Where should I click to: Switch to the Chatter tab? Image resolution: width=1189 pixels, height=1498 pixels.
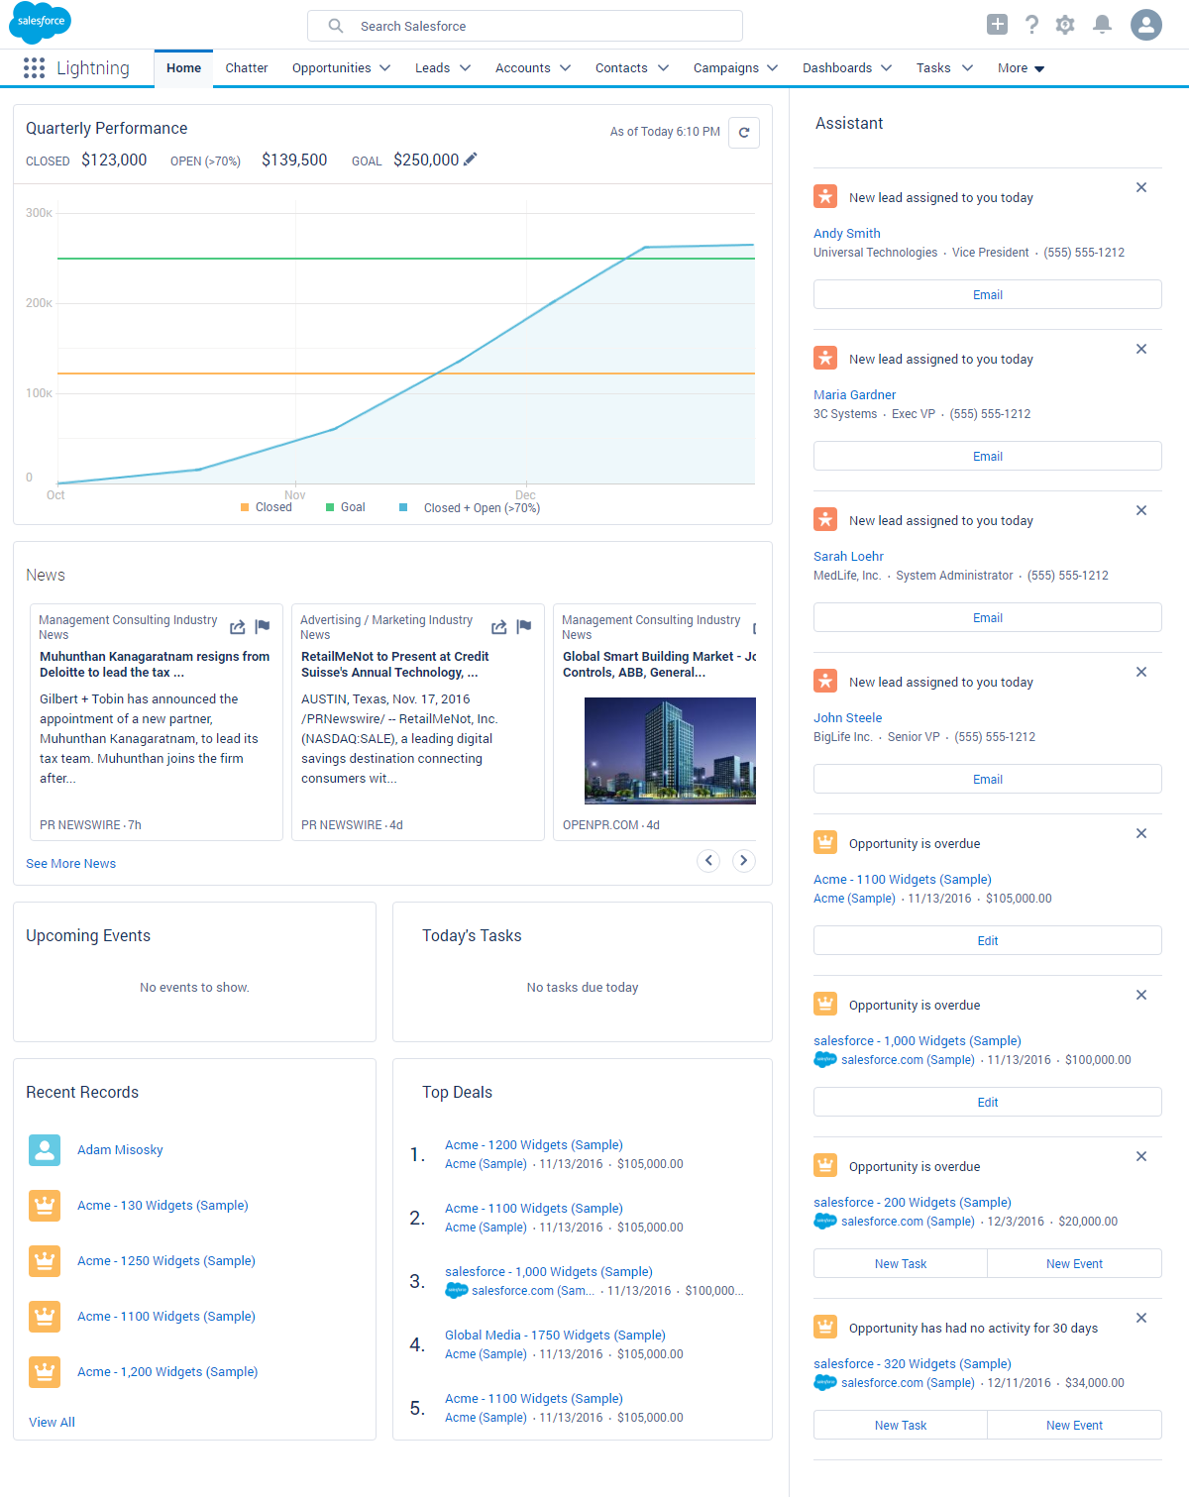tap(246, 67)
